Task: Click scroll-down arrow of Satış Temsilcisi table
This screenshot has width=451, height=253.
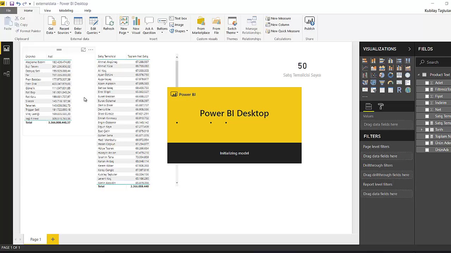Action: [x=177, y=183]
